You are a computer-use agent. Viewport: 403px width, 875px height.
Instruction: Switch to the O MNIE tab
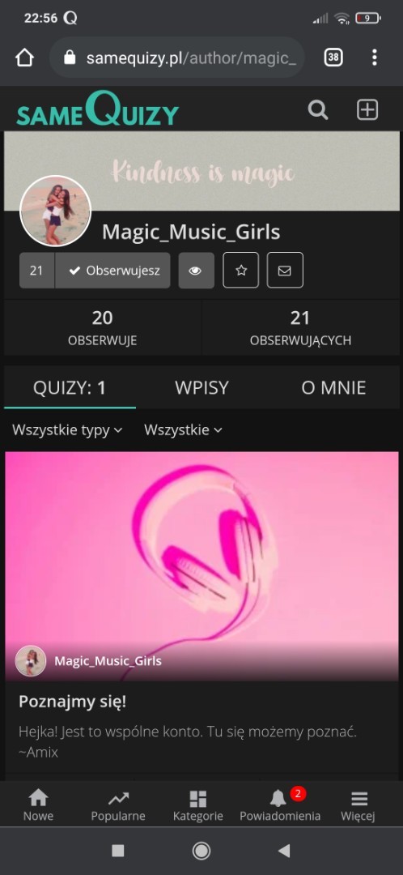[333, 388]
